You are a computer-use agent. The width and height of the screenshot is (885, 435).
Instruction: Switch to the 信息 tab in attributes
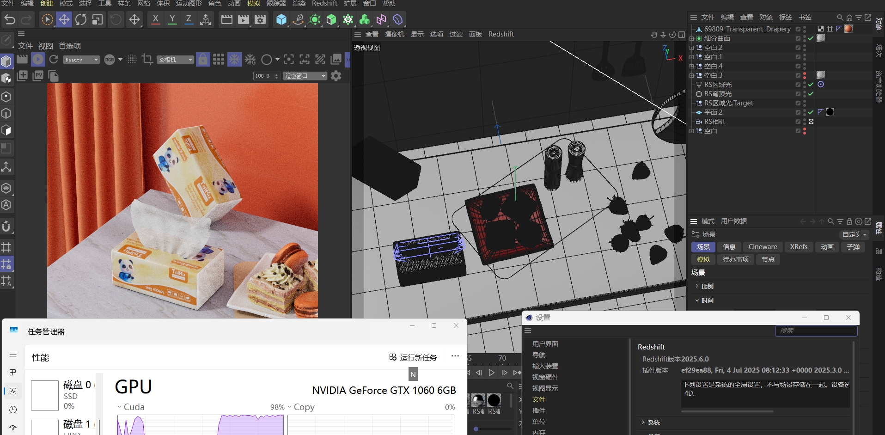click(x=729, y=247)
